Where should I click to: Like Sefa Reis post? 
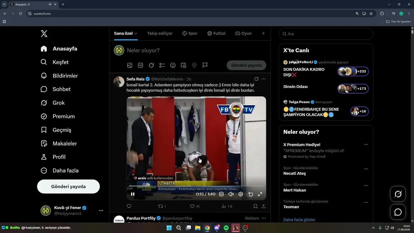click(194, 206)
